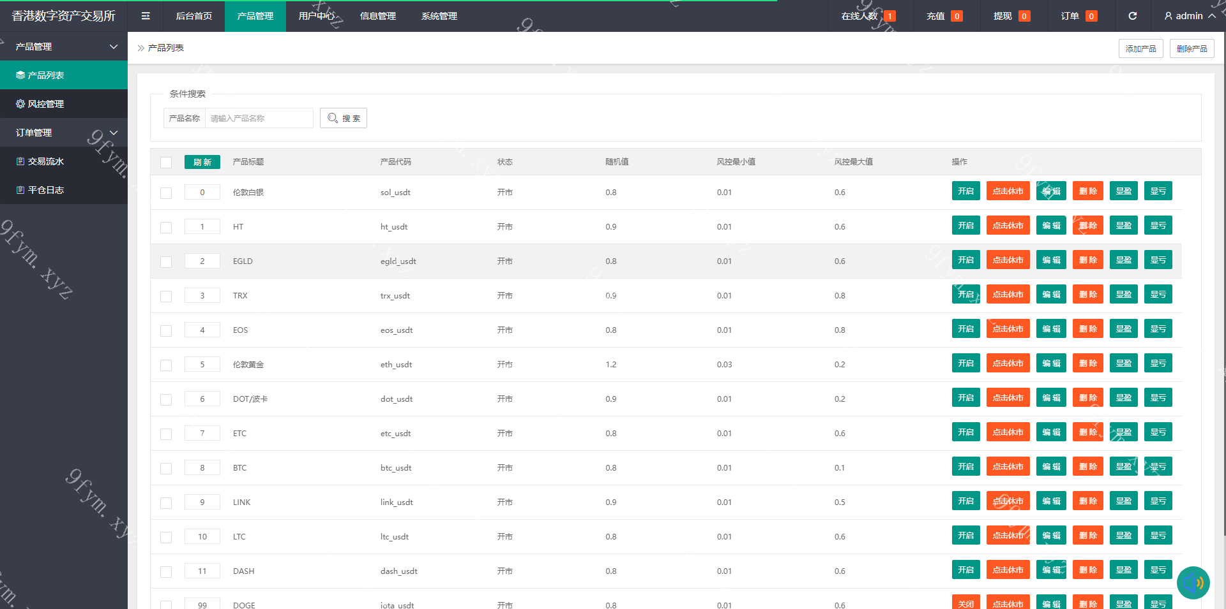The image size is (1226, 609).
Task: Switch to the 信息管理 tab
Action: 378,16
